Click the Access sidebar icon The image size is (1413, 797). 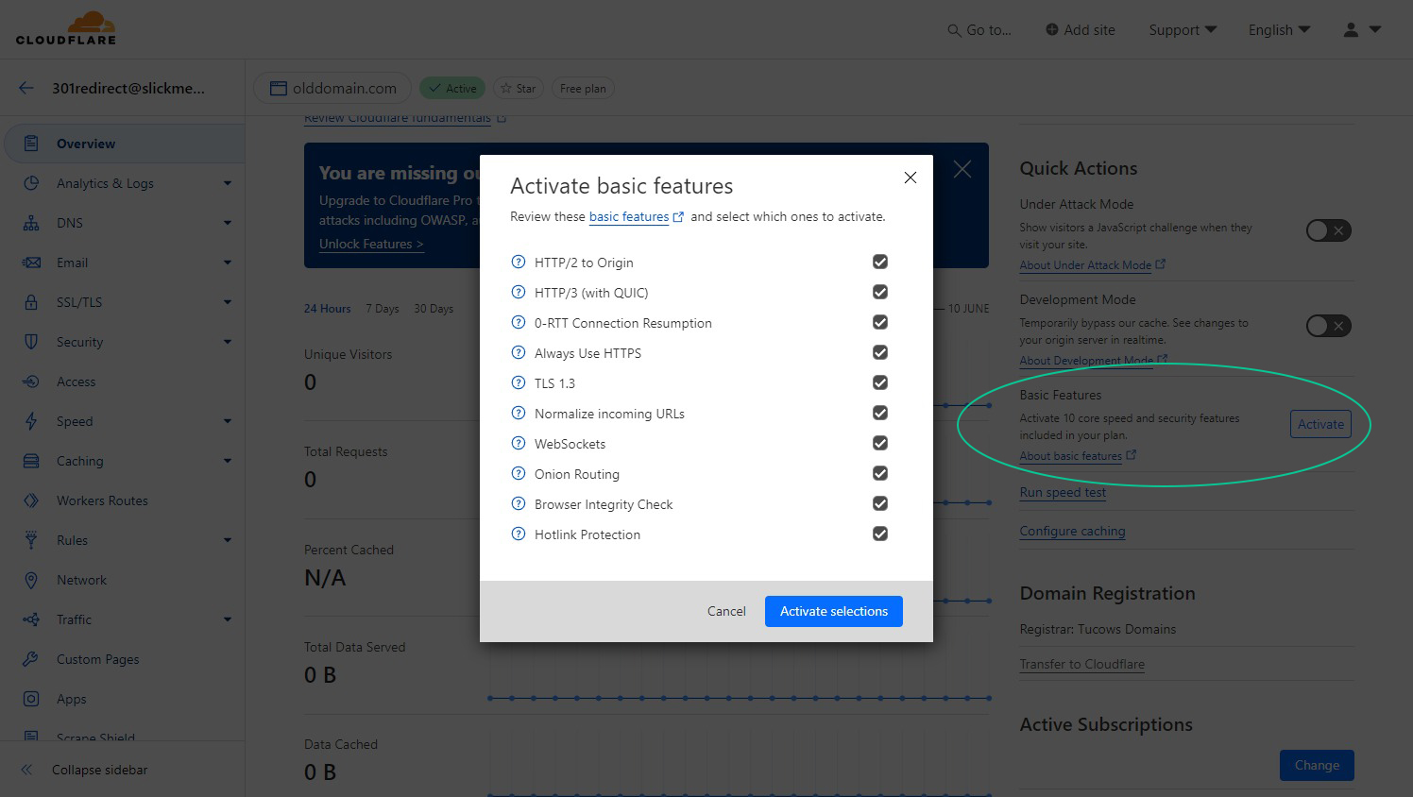tap(31, 382)
